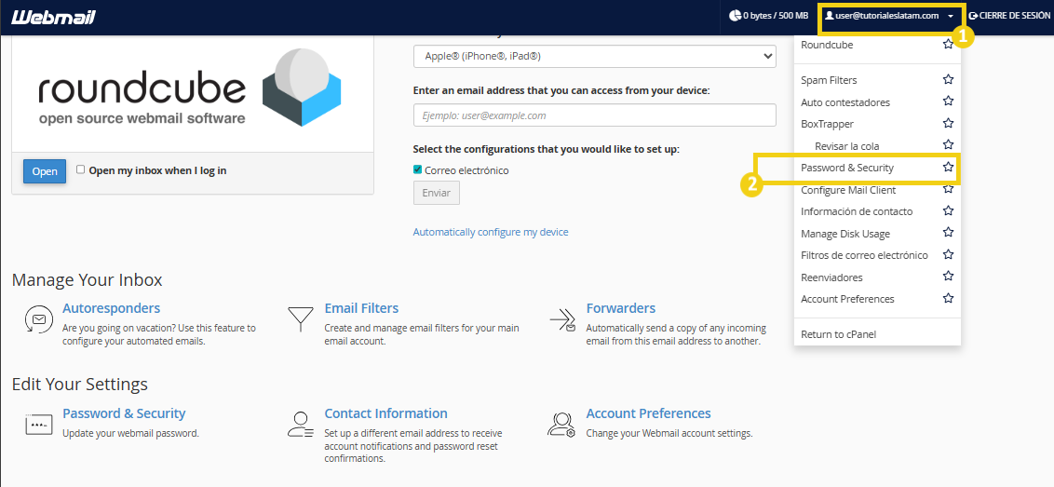Open Account Preferences under Edit Your Settings
Viewport: 1054px width, 487px height.
pyautogui.click(x=648, y=413)
